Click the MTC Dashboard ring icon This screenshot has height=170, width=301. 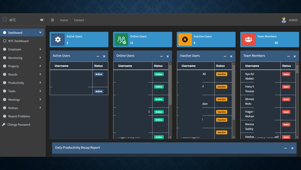coord(5,41)
